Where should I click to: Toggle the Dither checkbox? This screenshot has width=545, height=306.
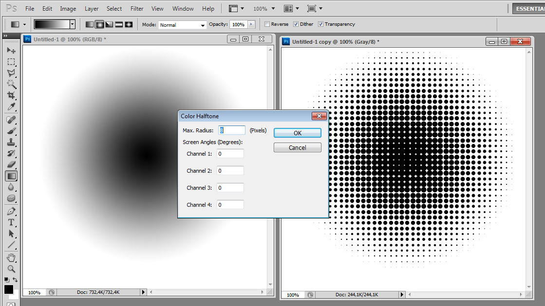(296, 24)
